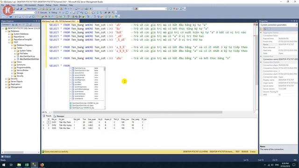299x168 pixels.
Task: Click the New Query toolbar button
Action: coord(30,9)
